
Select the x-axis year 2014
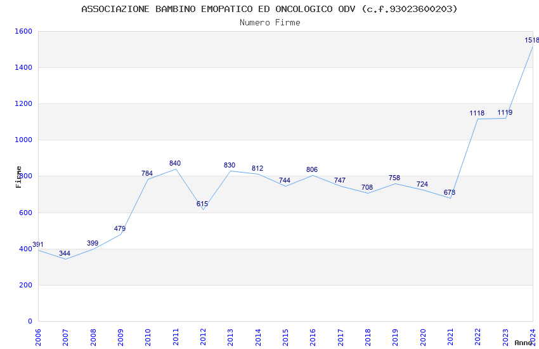click(258, 338)
